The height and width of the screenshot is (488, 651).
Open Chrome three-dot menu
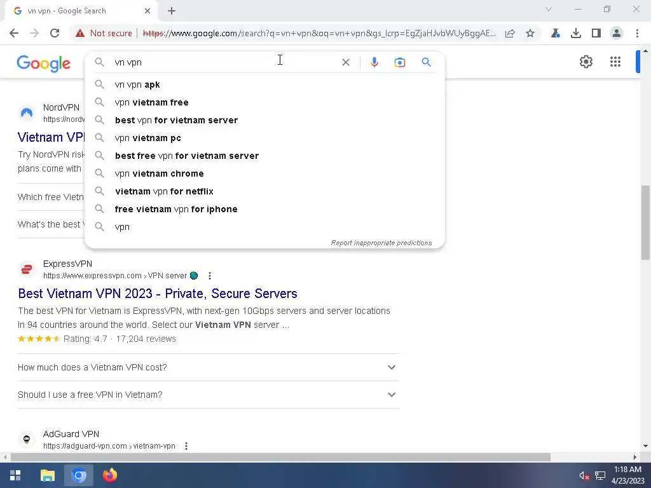click(x=637, y=33)
